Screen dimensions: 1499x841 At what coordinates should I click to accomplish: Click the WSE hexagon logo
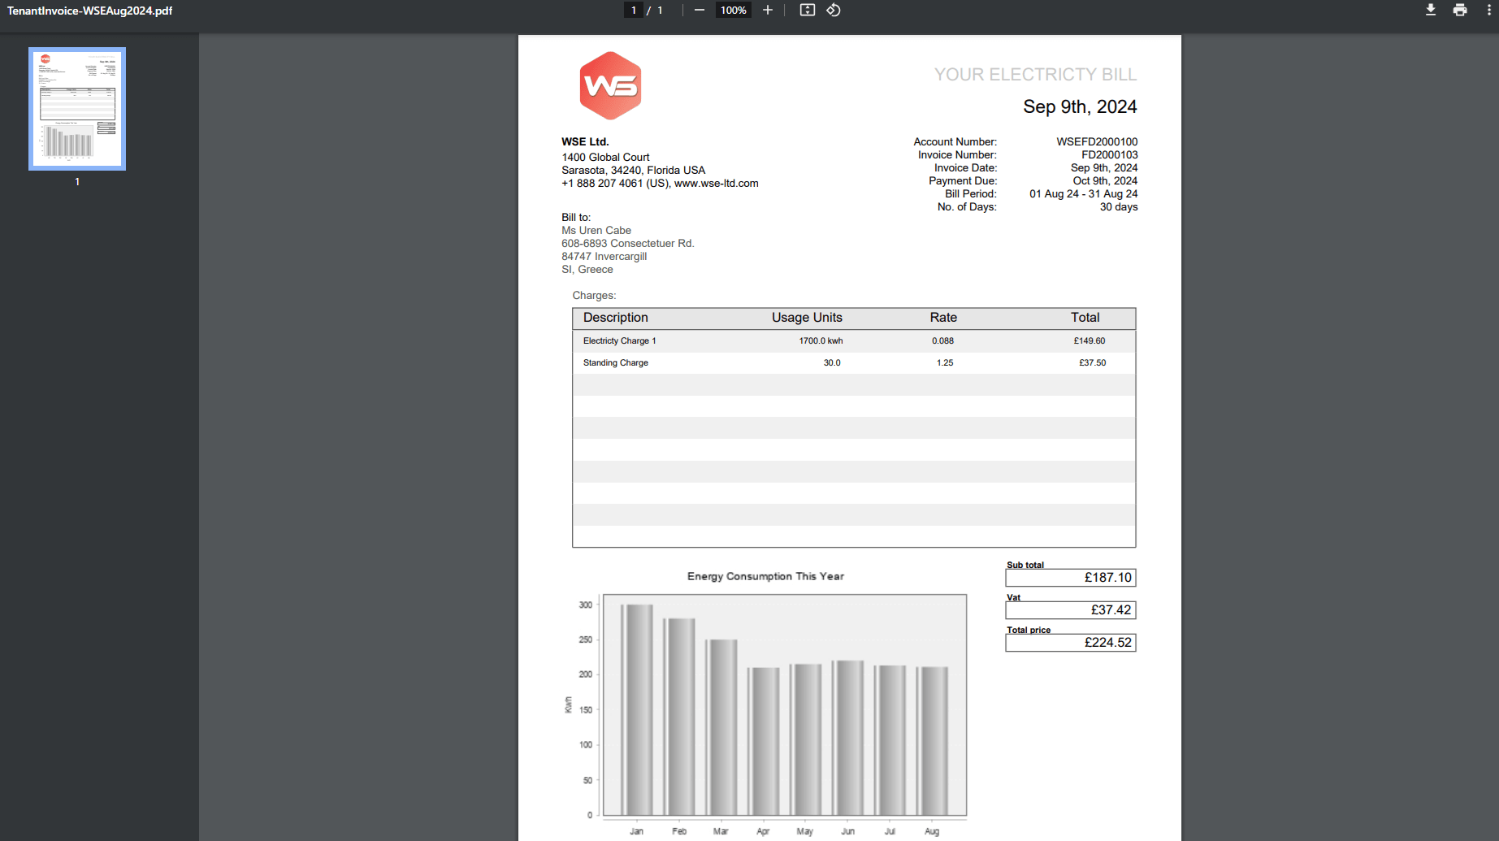[610, 85]
